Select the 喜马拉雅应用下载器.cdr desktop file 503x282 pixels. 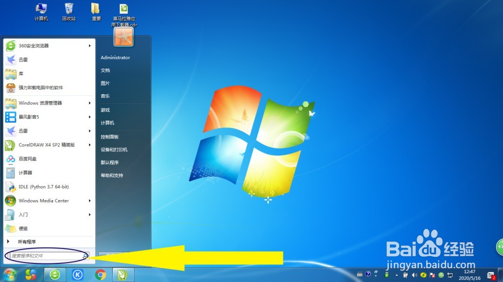click(x=124, y=15)
